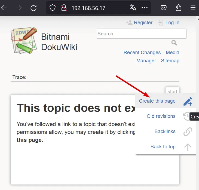Open the browser extensions puzzle icon
The width and height of the screenshot is (199, 190).
[178, 8]
